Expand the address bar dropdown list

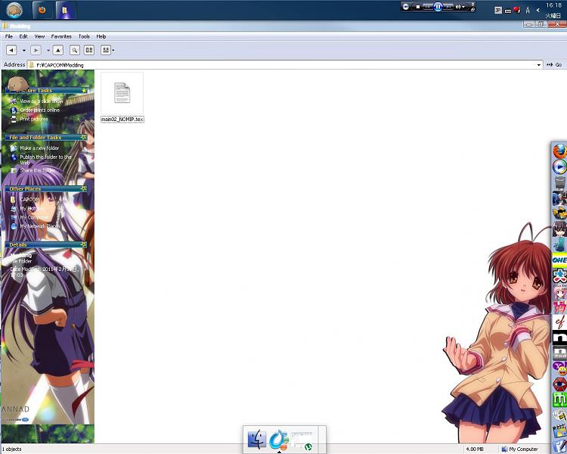click(x=539, y=65)
